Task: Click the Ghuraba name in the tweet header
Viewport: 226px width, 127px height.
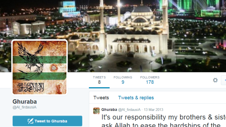Action: click(x=109, y=110)
